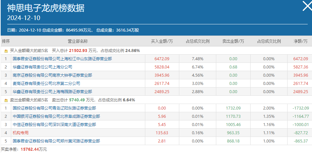Close the 龙虎榜 data popup with X
This screenshot has width=312, height=153.
click(307, 6)
